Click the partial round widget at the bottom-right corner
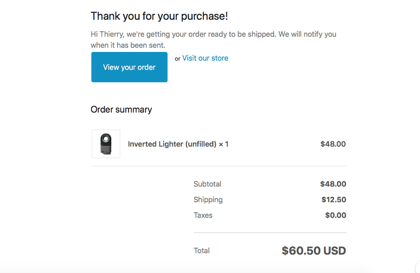420x273 pixels. click(417, 267)
